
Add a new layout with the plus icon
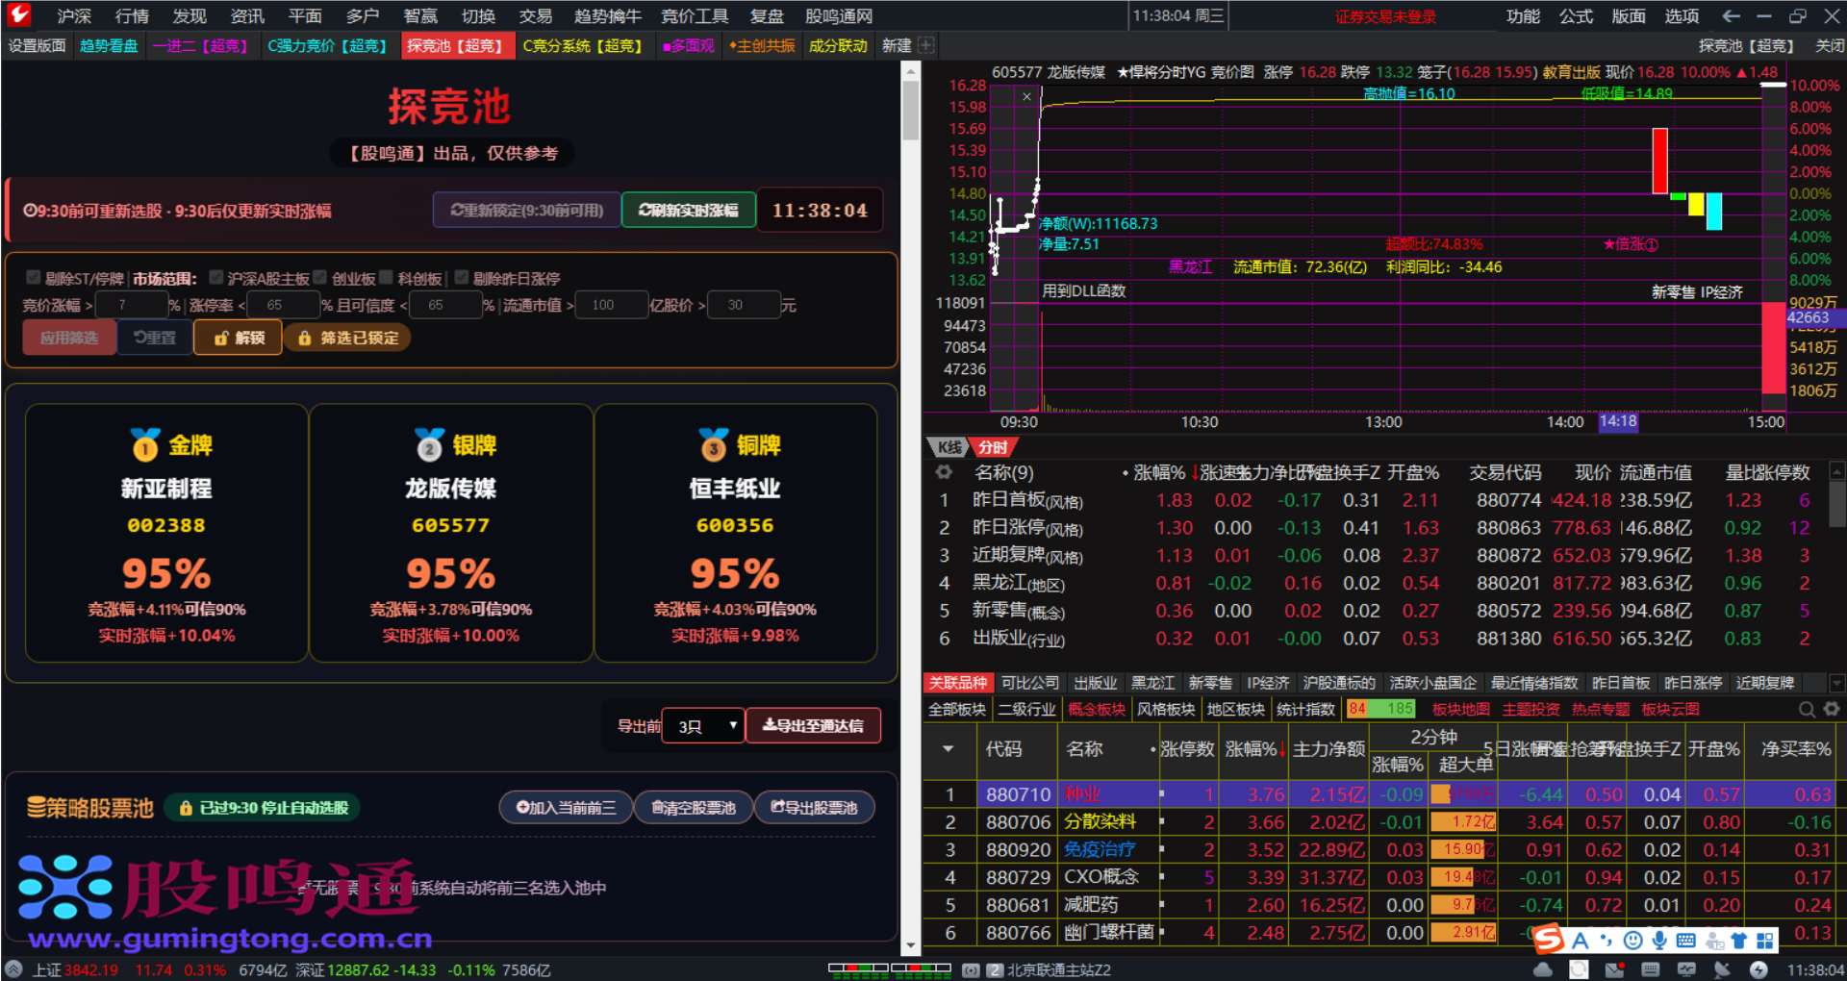[925, 45]
